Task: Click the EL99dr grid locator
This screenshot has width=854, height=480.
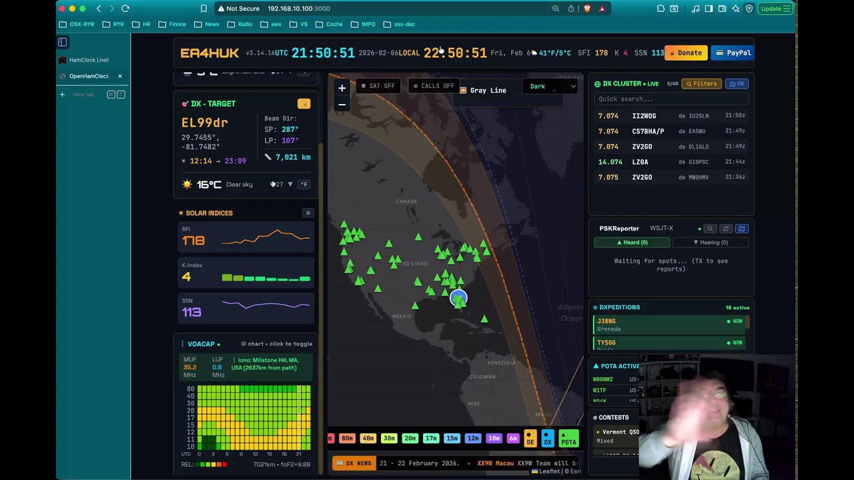Action: (x=205, y=123)
